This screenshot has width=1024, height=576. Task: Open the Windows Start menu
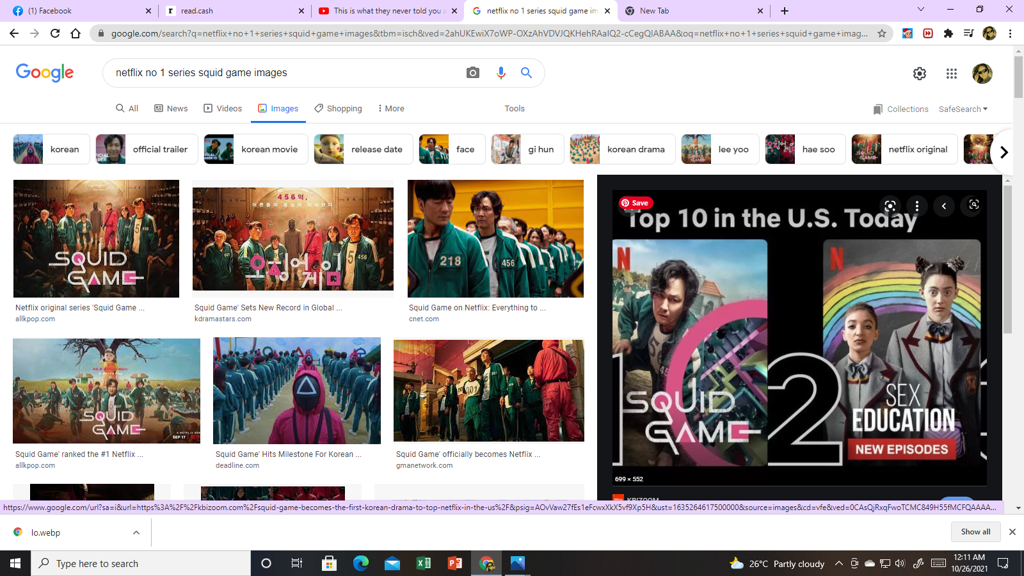pyautogui.click(x=15, y=563)
